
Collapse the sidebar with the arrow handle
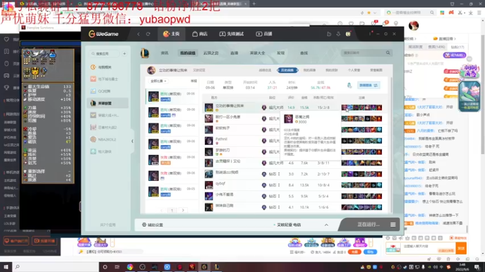(x=132, y=141)
